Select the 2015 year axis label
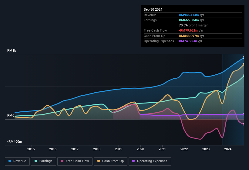249x170 pixels. 31,149
